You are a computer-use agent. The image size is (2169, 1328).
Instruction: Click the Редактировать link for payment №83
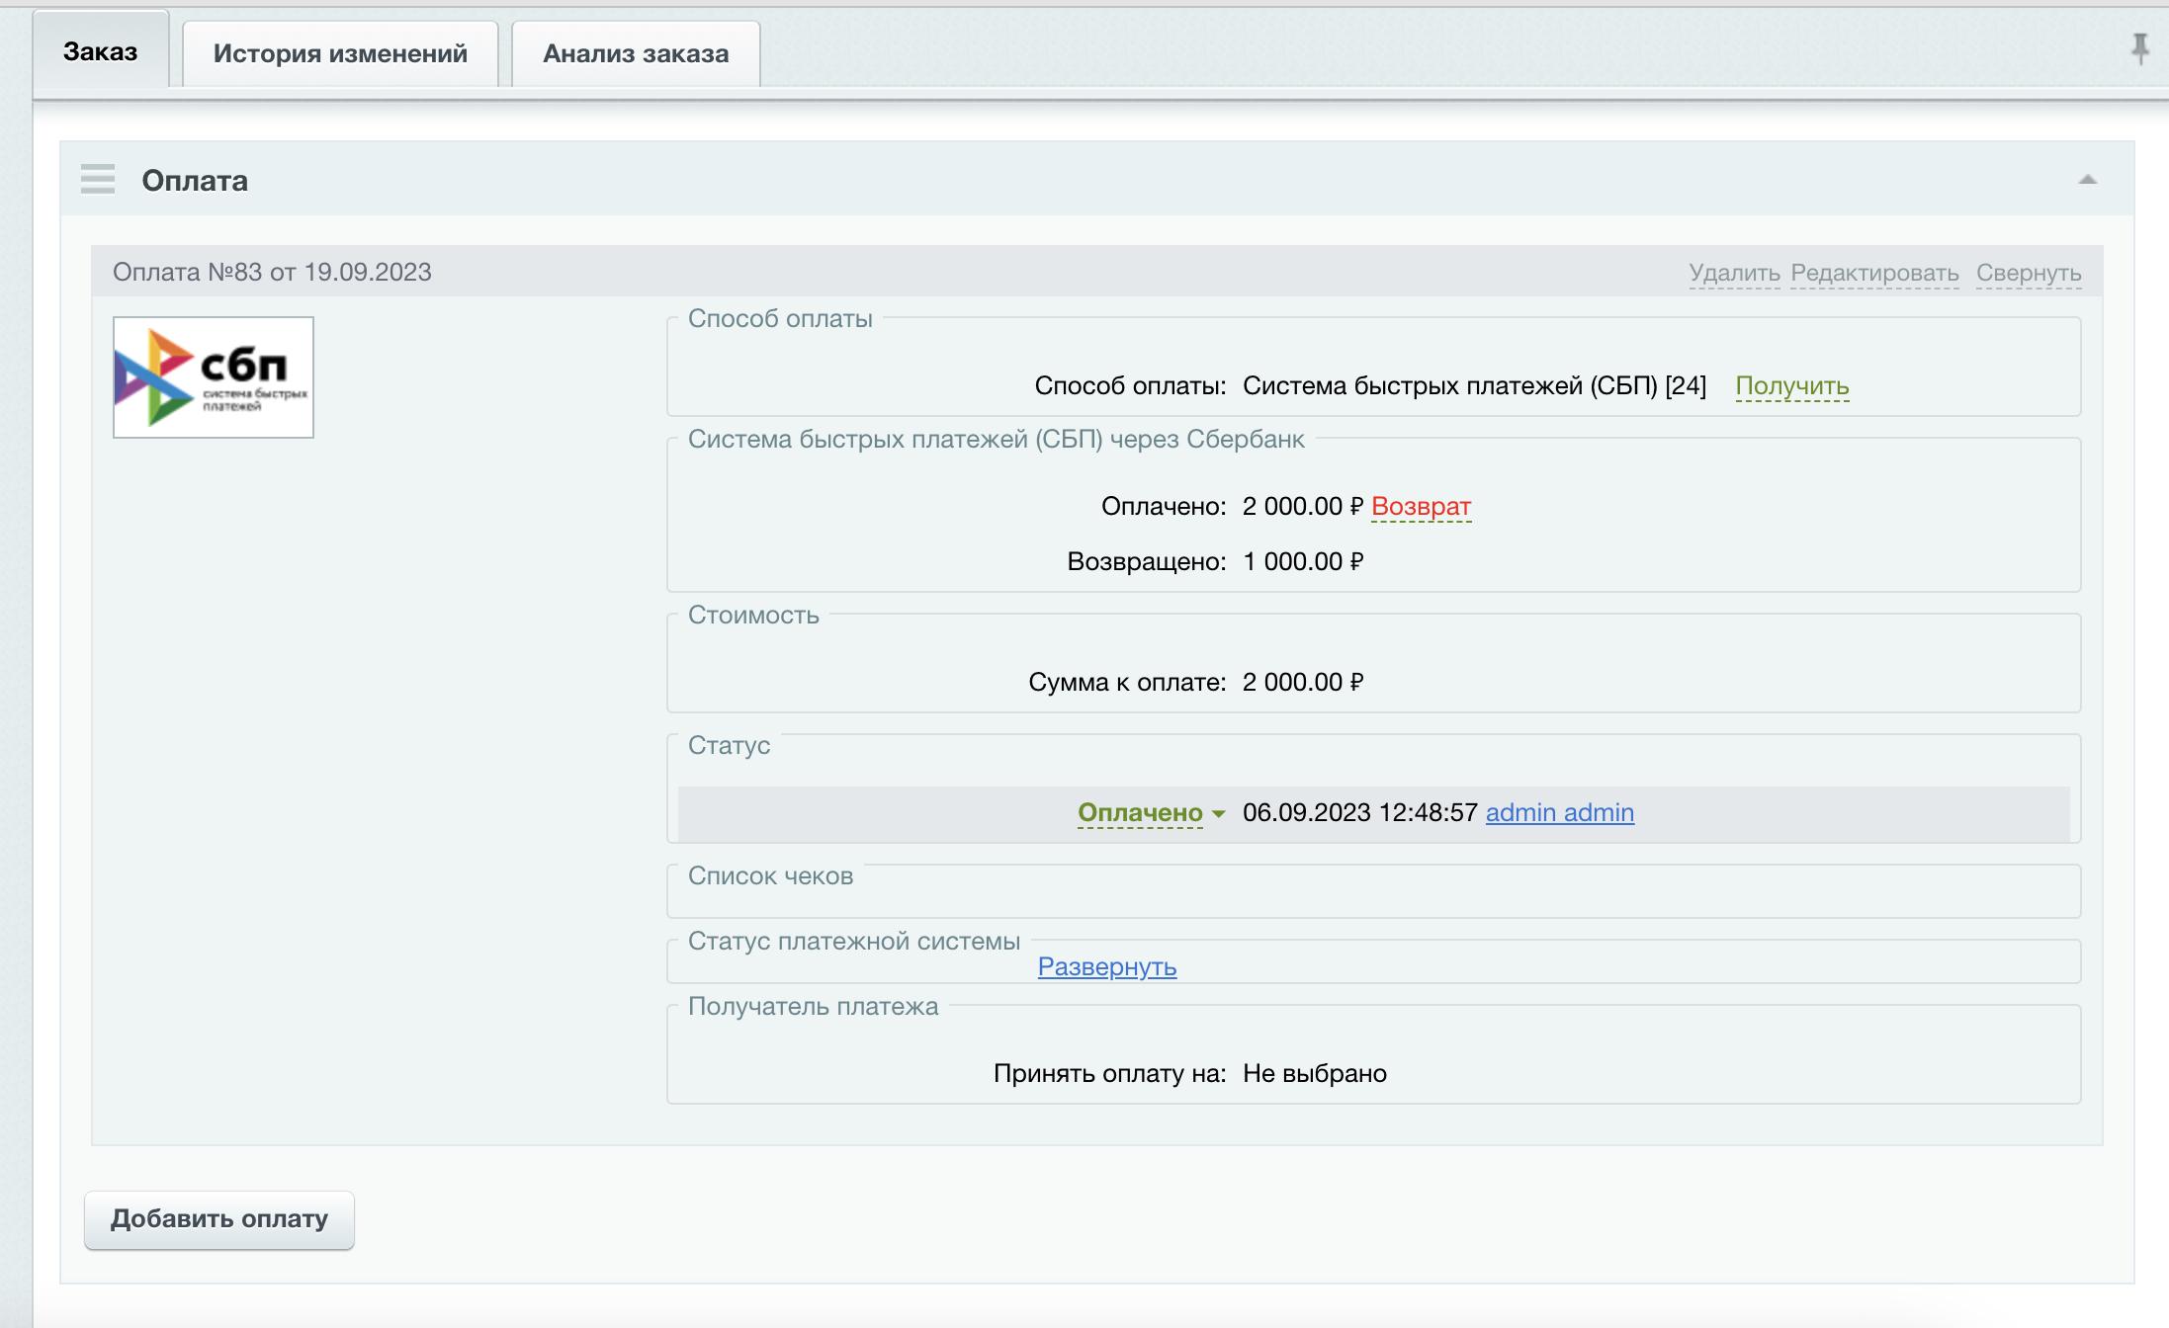click(1874, 273)
